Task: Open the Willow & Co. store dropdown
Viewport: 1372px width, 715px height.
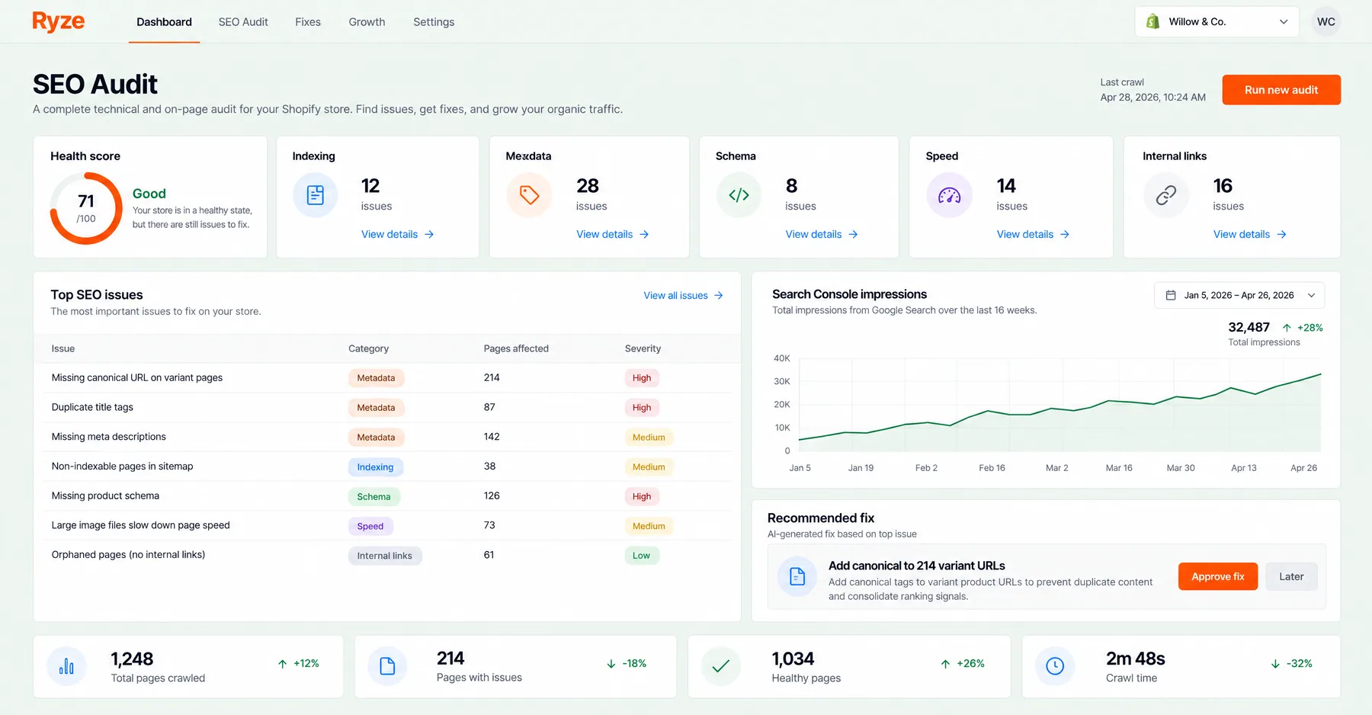Action: pyautogui.click(x=1217, y=21)
